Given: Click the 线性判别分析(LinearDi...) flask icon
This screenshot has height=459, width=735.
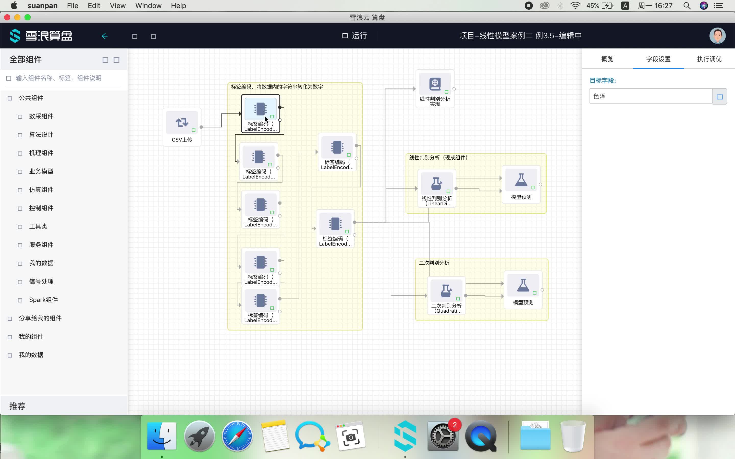Looking at the screenshot, I should [x=436, y=183].
